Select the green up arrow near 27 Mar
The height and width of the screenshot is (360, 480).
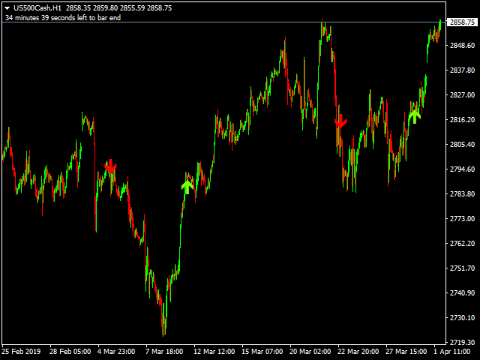click(x=415, y=117)
